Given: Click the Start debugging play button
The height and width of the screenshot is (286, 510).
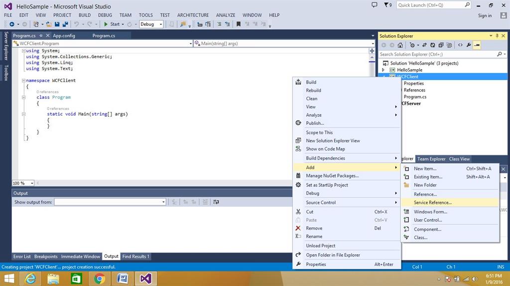Looking at the screenshot, I should point(106,24).
